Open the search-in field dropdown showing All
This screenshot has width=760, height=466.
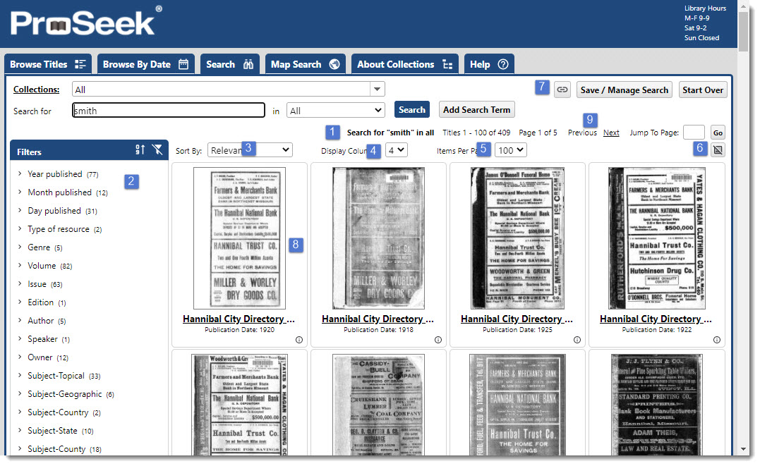tap(336, 111)
